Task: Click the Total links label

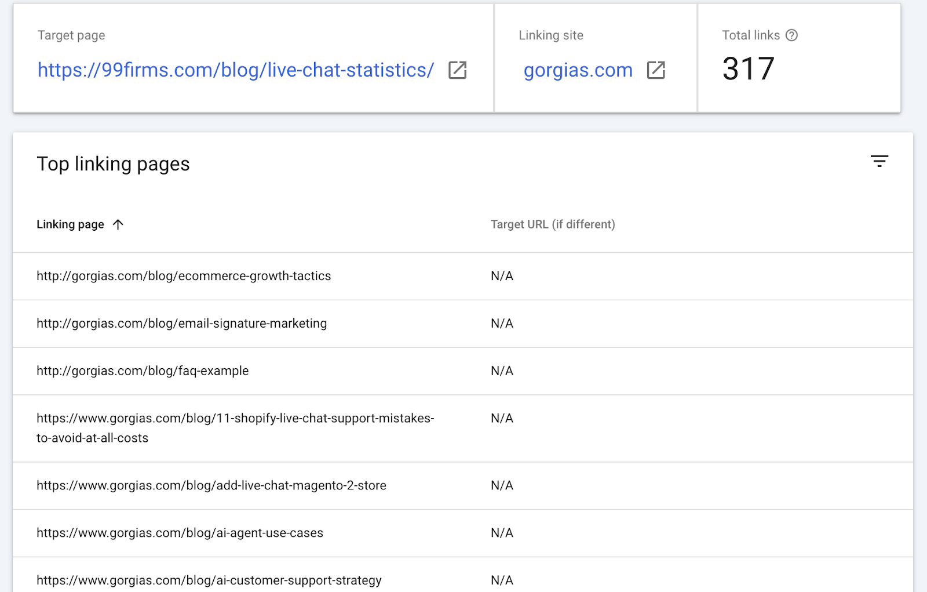Action: coord(751,35)
